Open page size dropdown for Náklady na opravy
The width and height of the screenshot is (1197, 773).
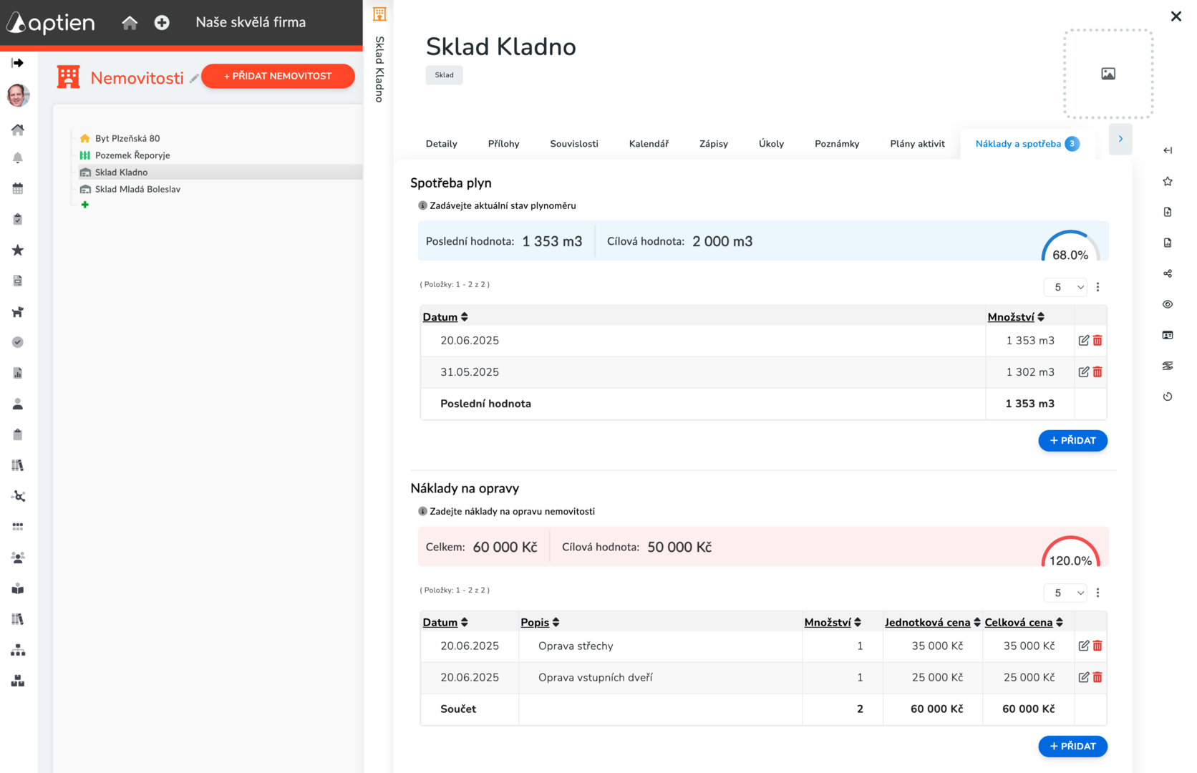click(x=1065, y=593)
